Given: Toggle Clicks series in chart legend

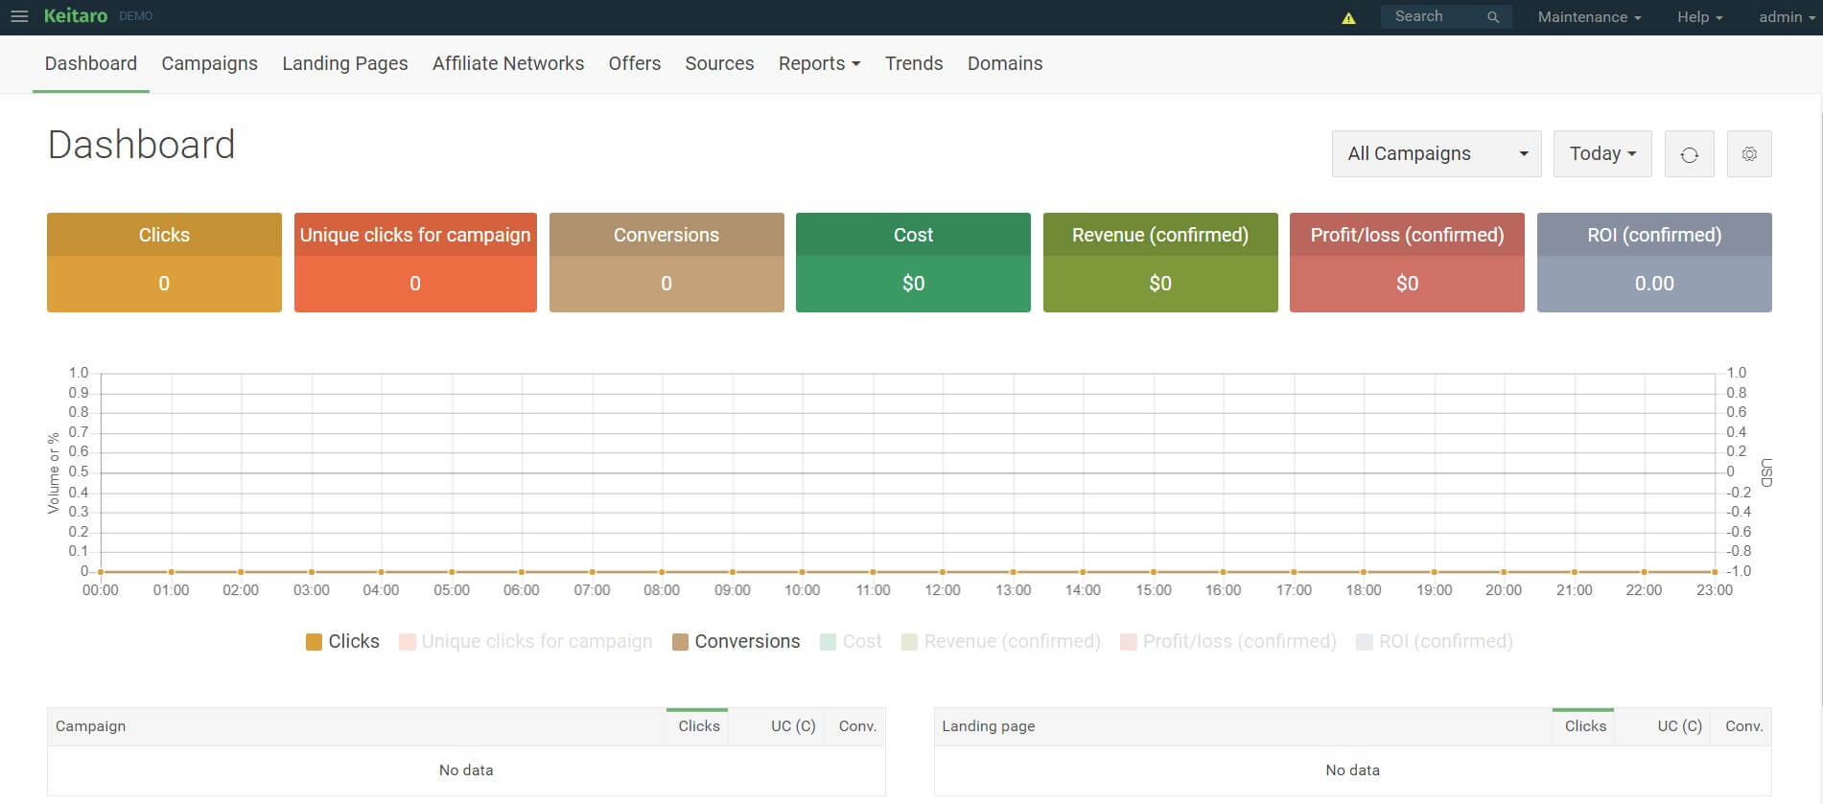Looking at the screenshot, I should click(342, 642).
